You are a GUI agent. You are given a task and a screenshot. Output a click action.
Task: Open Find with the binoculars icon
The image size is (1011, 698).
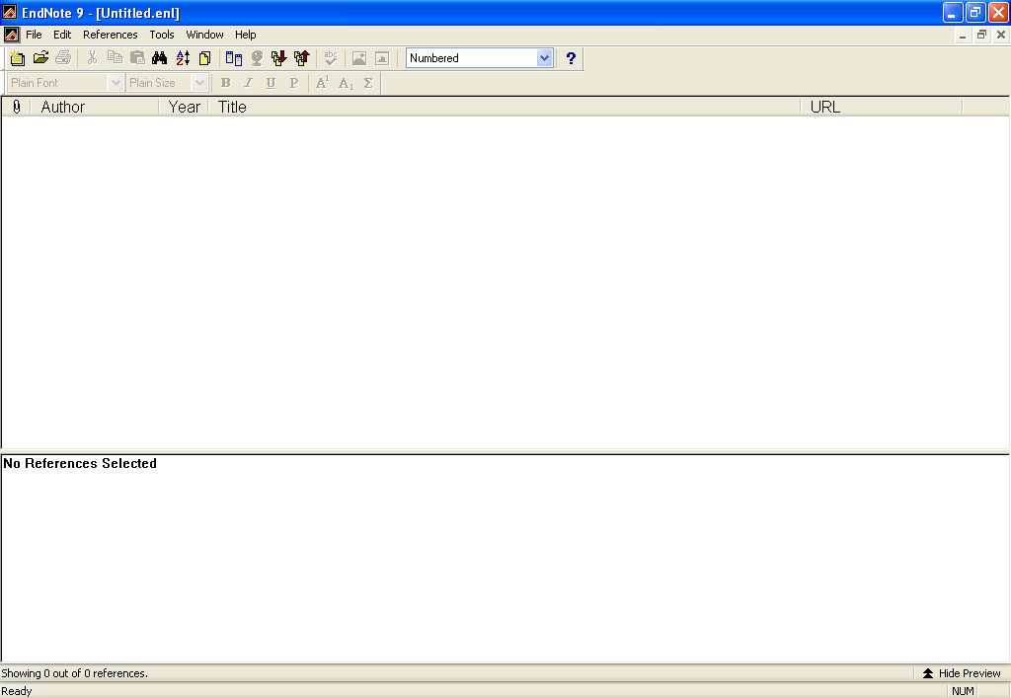click(159, 58)
